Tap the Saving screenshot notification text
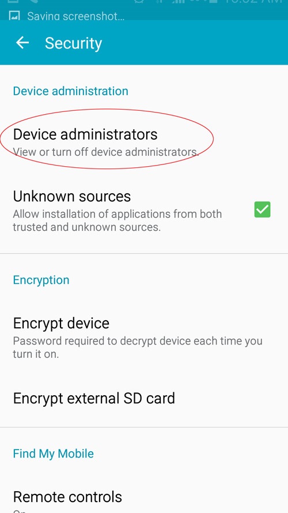This screenshot has width=288, height=513. pyautogui.click(x=75, y=16)
